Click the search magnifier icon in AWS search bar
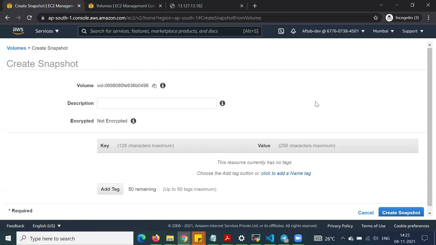The height and width of the screenshot is (245, 436). (84, 31)
